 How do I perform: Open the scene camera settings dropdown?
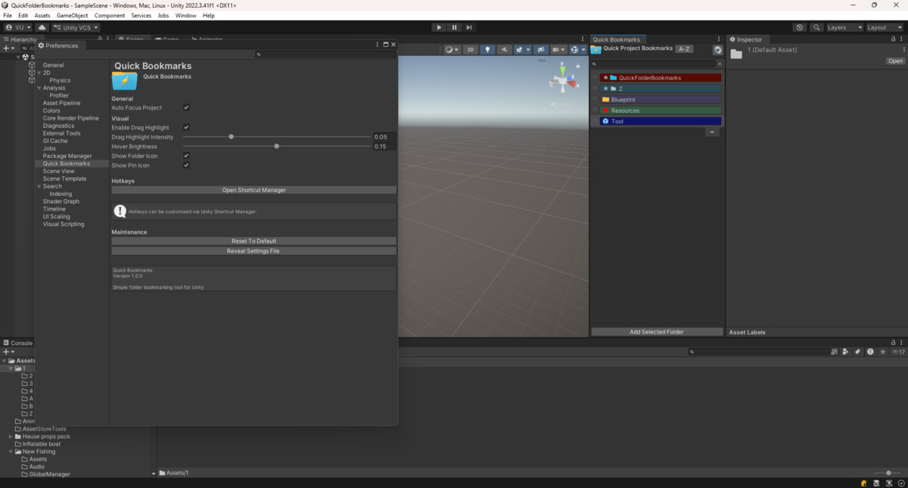tap(559, 50)
